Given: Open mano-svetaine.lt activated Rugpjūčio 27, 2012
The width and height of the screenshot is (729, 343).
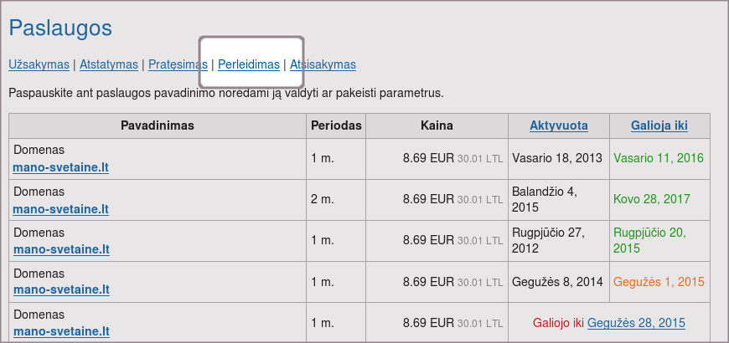Looking at the screenshot, I should 61,249.
